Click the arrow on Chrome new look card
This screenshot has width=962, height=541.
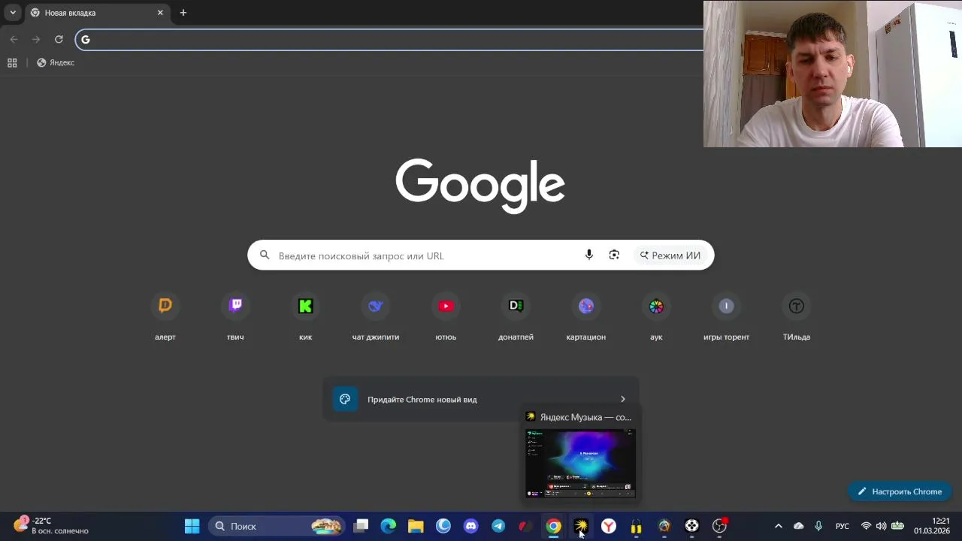pos(622,400)
